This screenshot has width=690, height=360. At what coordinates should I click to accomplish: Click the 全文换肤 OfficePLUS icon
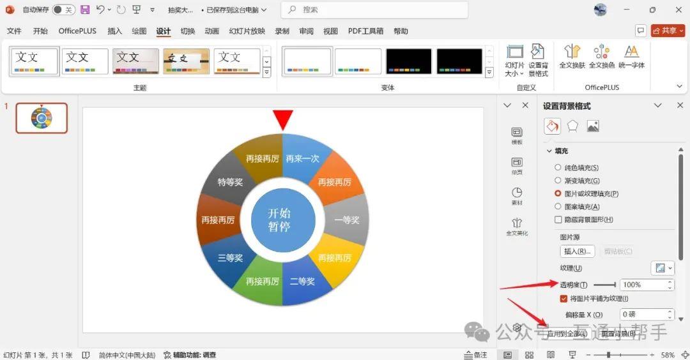[x=572, y=56]
